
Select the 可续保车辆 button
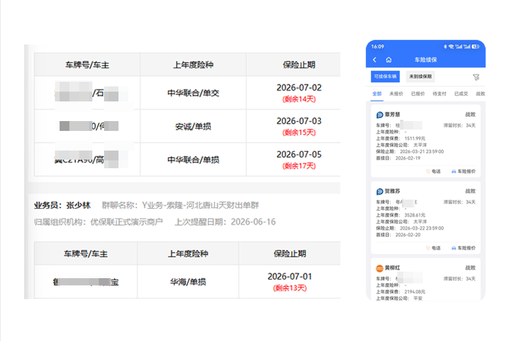386,77
